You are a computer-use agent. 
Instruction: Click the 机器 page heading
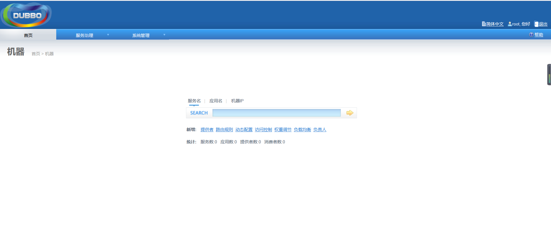(16, 52)
